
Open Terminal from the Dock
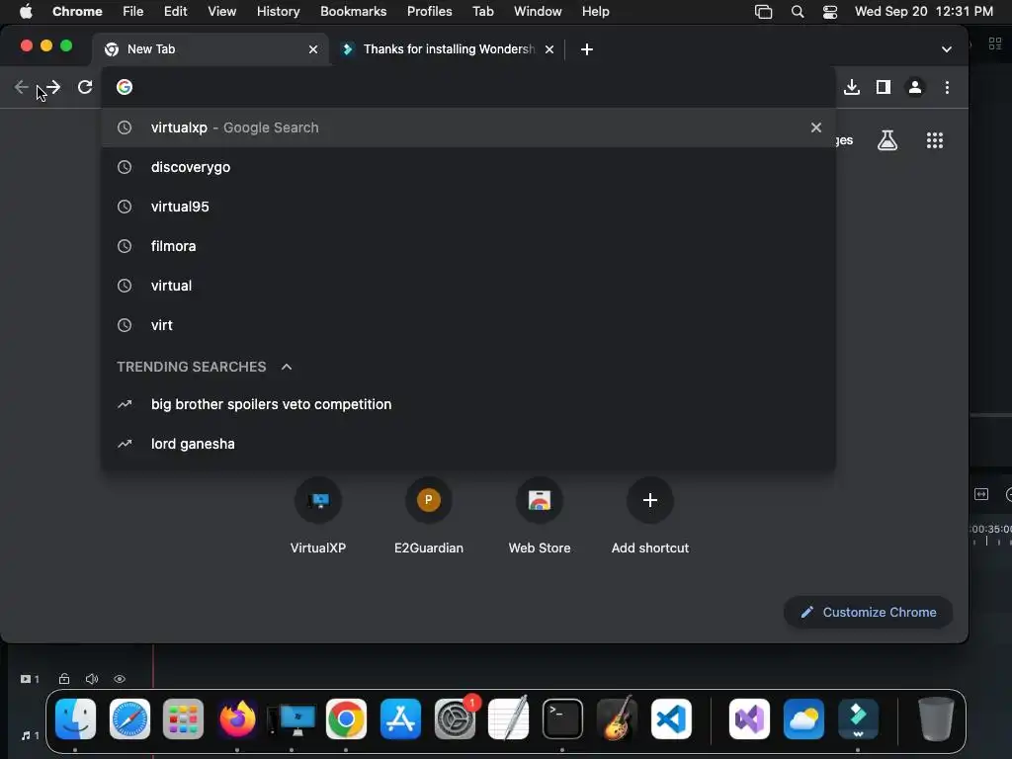click(562, 719)
